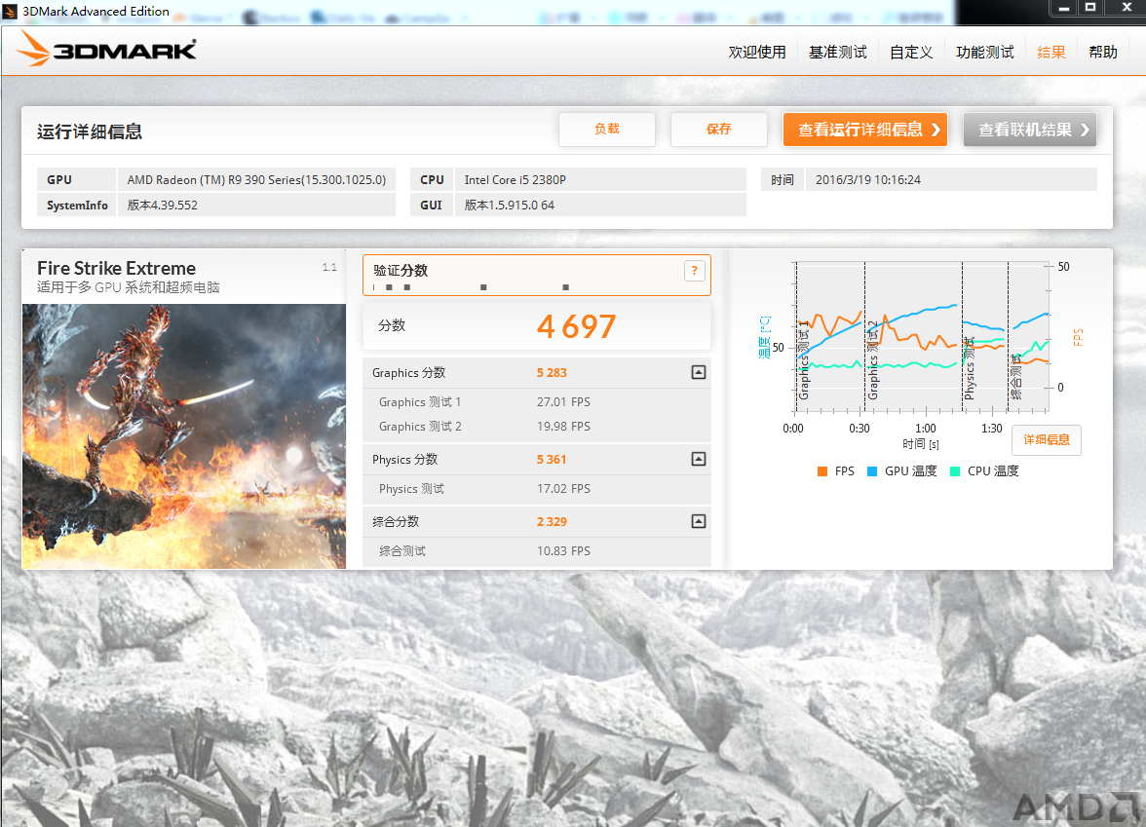Viewport: 1146px width, 827px height.
Task: Select the Graphics score 5 283
Action: (552, 372)
